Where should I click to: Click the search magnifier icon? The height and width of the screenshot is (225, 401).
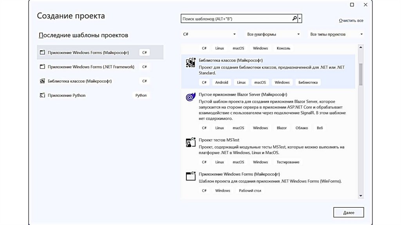point(294,18)
